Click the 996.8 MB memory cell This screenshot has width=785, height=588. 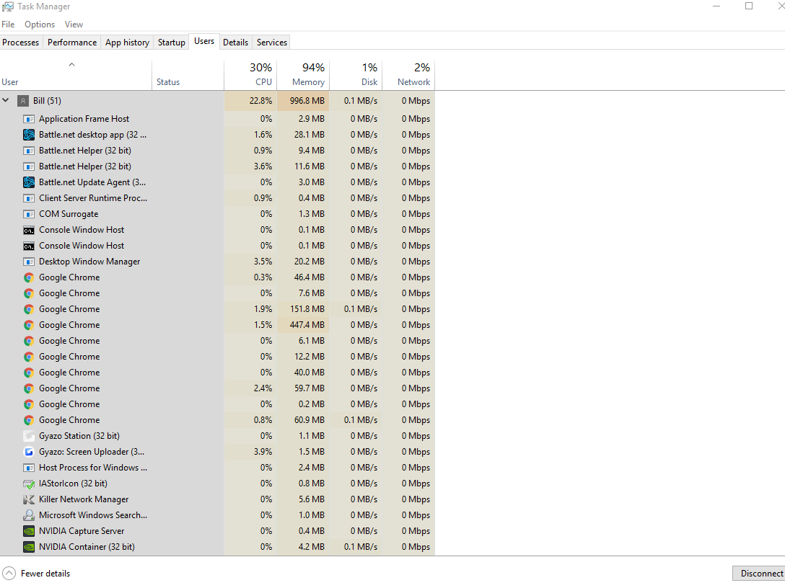point(303,101)
